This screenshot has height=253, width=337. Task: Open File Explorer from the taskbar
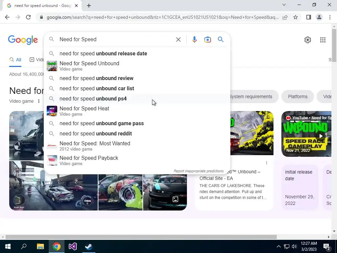pos(40,246)
